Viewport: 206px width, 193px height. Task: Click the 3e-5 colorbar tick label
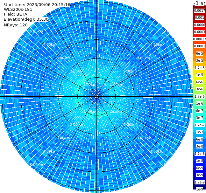(200, 60)
